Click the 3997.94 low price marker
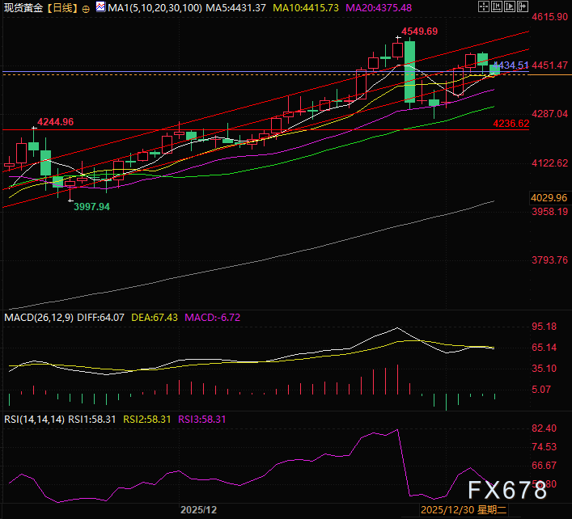Screen dimensions: 572x519 (91, 207)
